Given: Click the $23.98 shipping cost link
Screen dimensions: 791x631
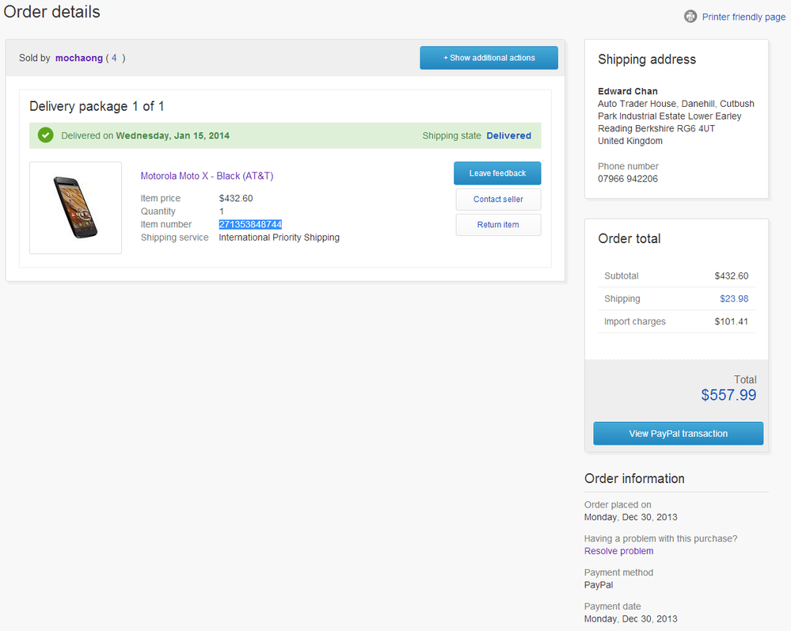Looking at the screenshot, I should tap(734, 298).
